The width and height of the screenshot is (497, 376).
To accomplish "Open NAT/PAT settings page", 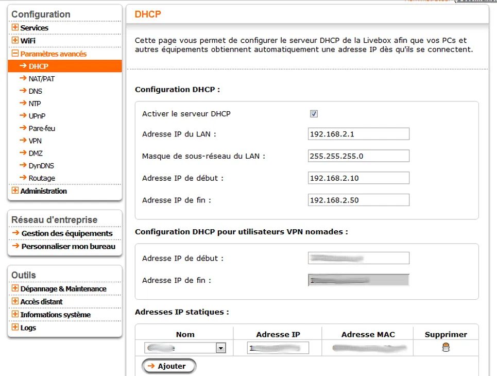I will coord(42,79).
